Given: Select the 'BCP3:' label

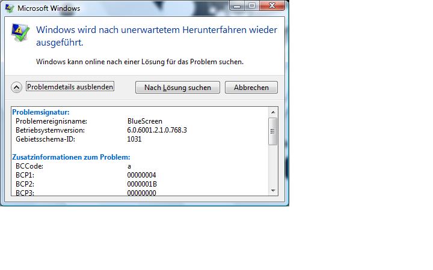Looking at the screenshot, I should (x=25, y=193).
